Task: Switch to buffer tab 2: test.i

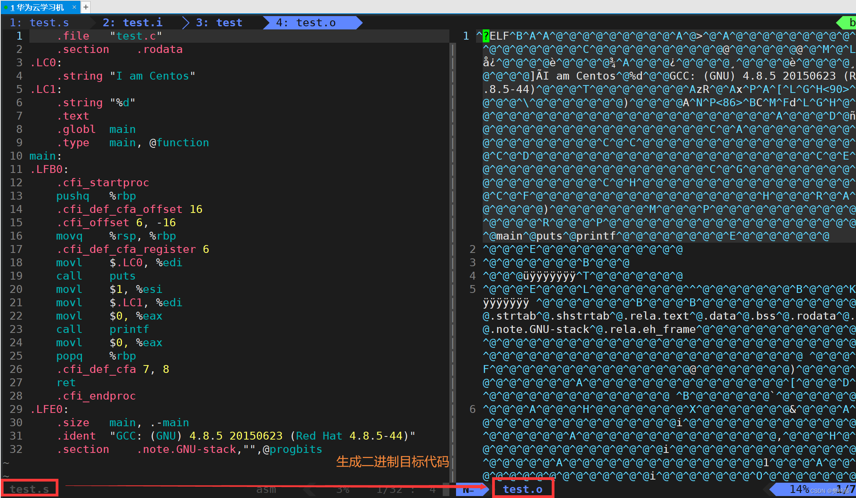Action: pos(133,23)
